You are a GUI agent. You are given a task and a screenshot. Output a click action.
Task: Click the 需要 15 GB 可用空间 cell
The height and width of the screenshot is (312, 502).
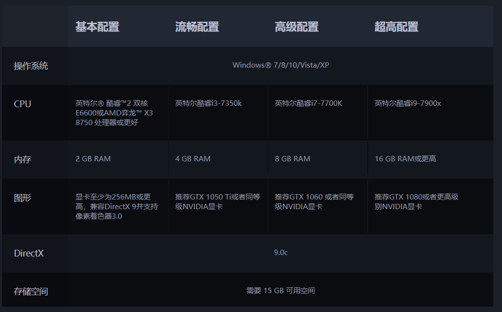[281, 291]
